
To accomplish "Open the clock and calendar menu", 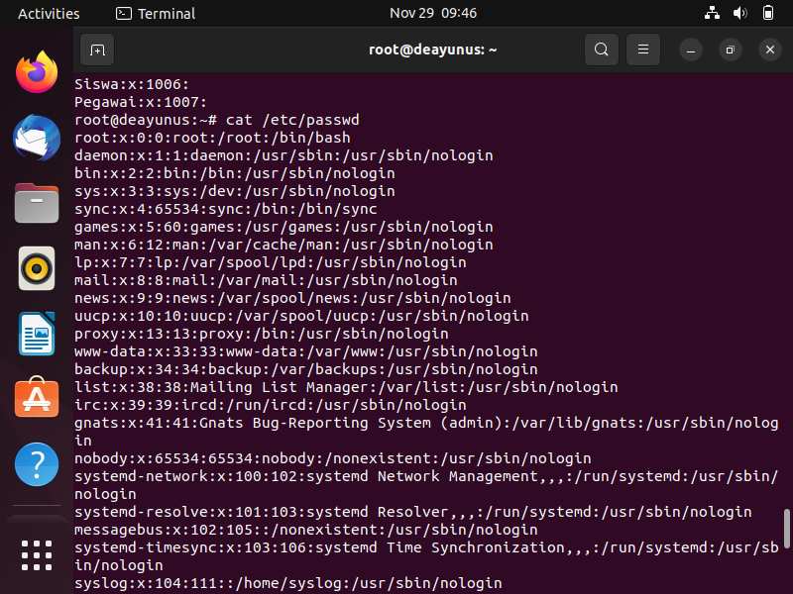I will tap(433, 13).
